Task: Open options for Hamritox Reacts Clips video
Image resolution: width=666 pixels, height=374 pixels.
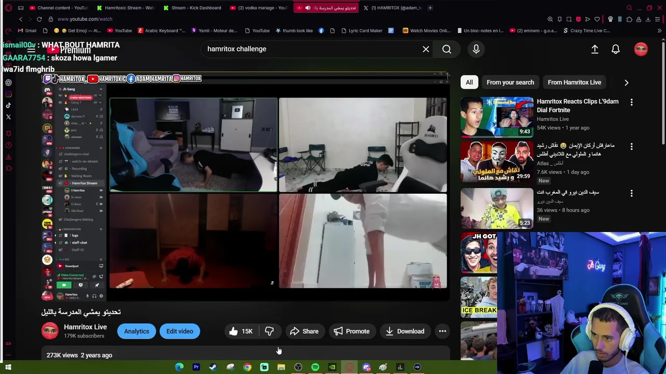Action: pyautogui.click(x=632, y=102)
